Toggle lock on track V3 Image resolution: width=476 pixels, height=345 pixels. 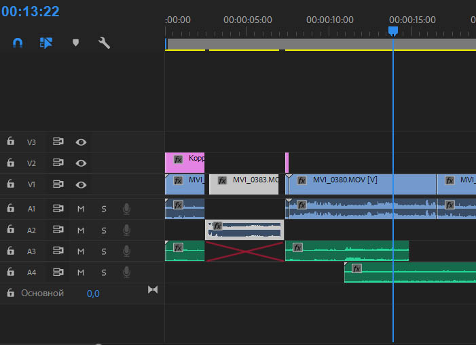tap(11, 141)
